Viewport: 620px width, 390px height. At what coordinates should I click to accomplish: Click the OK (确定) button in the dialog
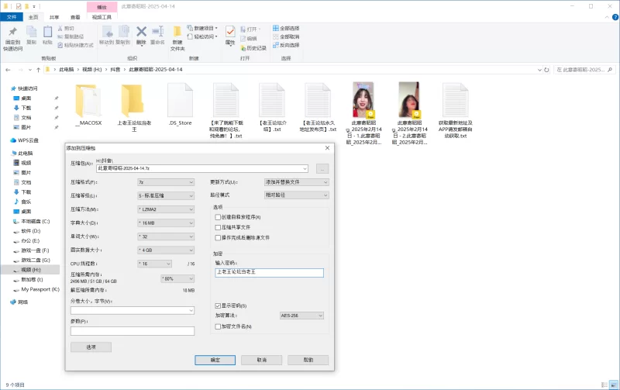tap(215, 360)
